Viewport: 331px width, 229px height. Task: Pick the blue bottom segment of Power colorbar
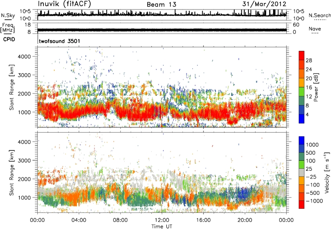(302, 119)
